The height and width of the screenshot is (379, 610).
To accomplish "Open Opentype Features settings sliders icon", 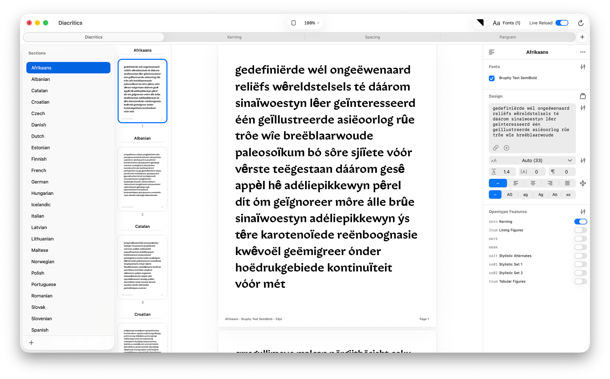I will tap(583, 212).
